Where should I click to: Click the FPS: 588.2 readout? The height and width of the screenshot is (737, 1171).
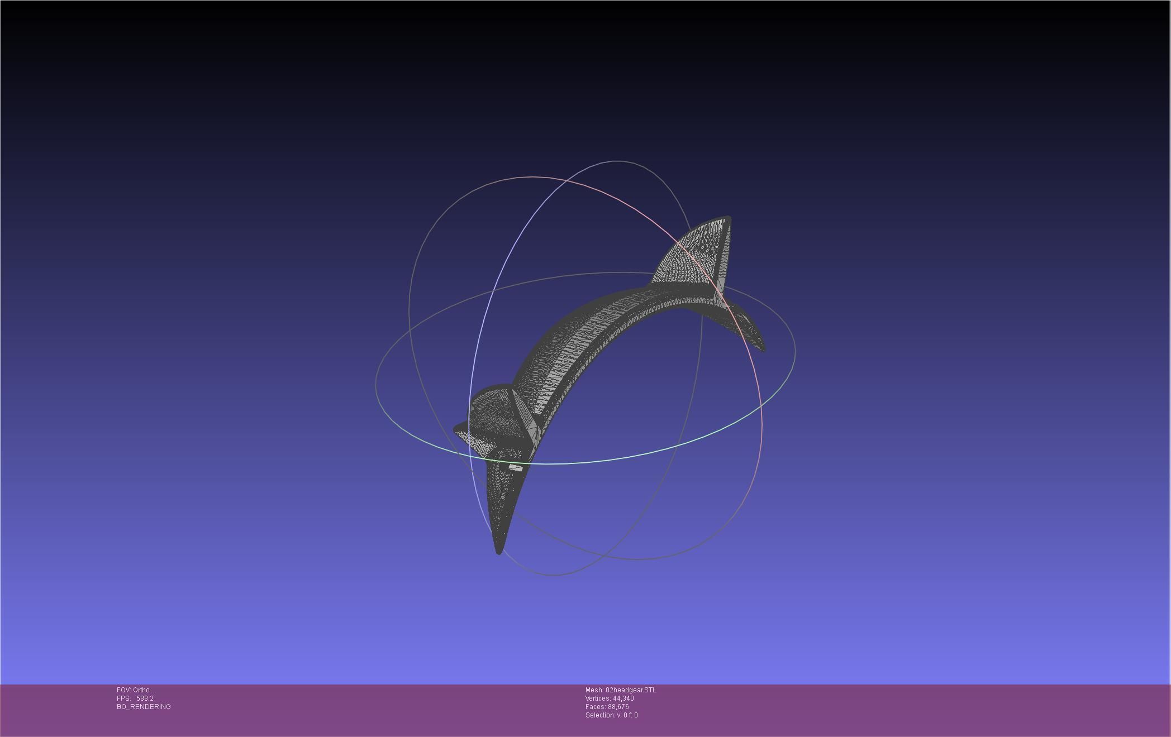pos(135,698)
